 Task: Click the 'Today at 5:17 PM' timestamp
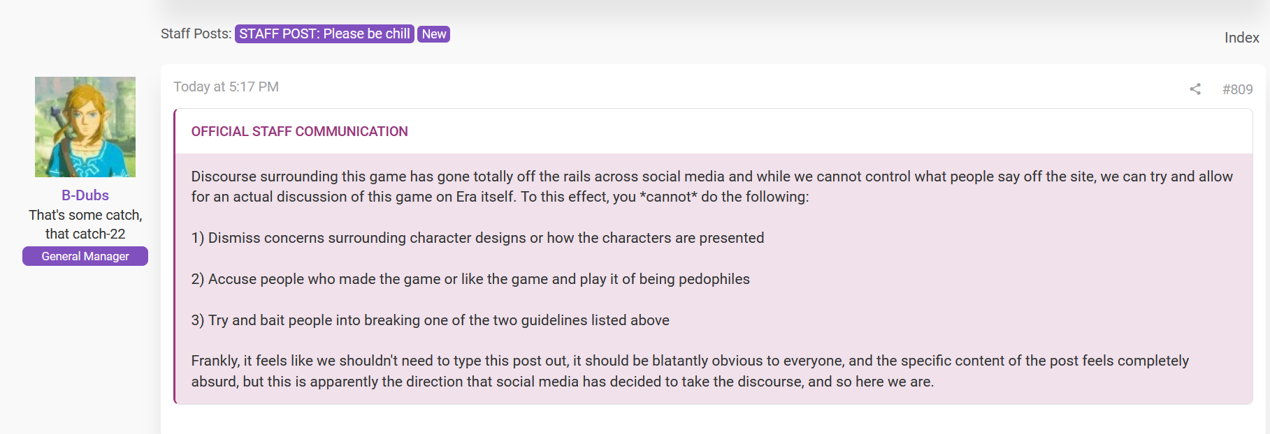(226, 87)
